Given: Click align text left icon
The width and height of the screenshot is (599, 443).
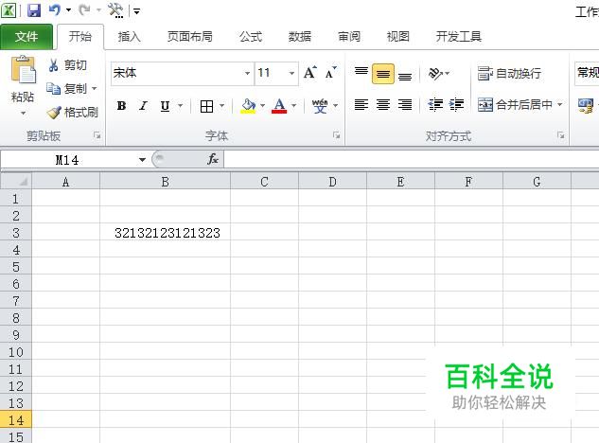Looking at the screenshot, I should pos(361,104).
